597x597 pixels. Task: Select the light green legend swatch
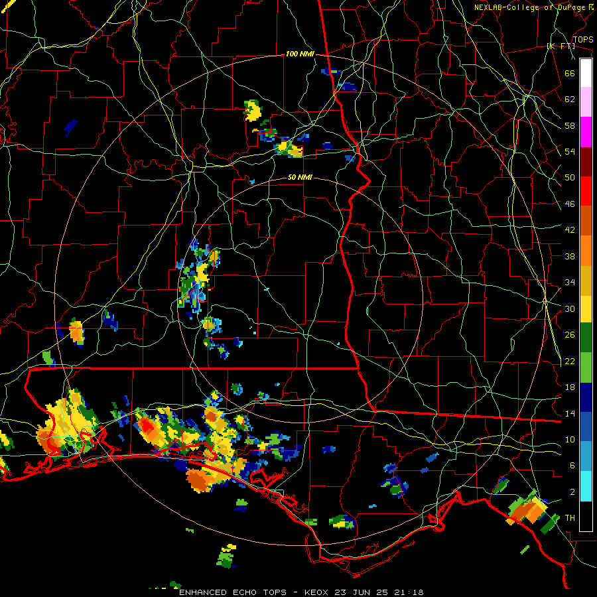tap(586, 367)
